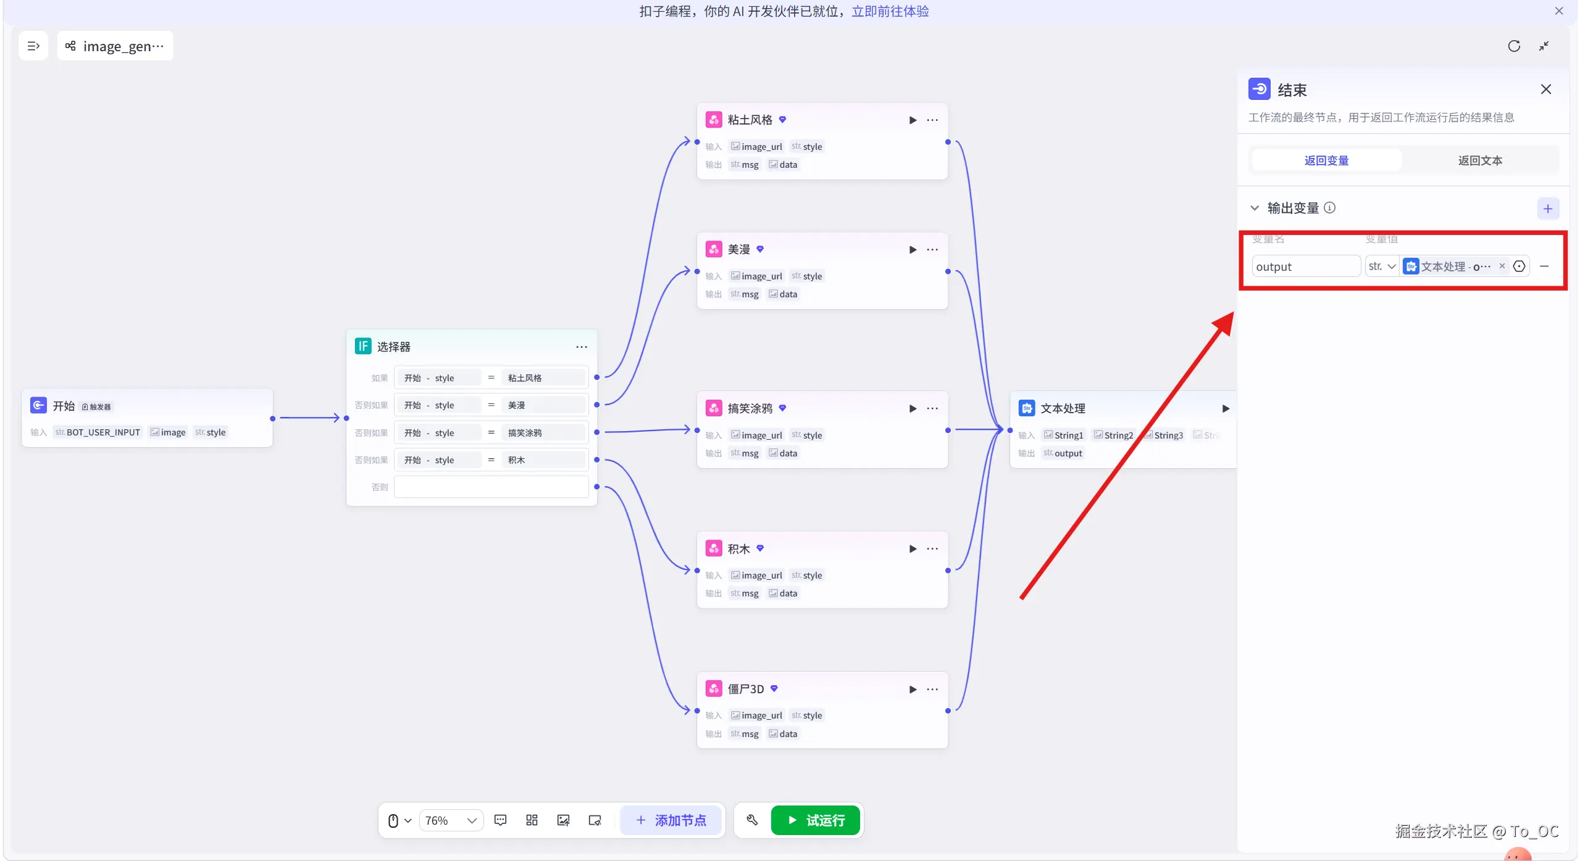The width and height of the screenshot is (1580, 861).
Task: Add a new output variable
Action: [1547, 208]
